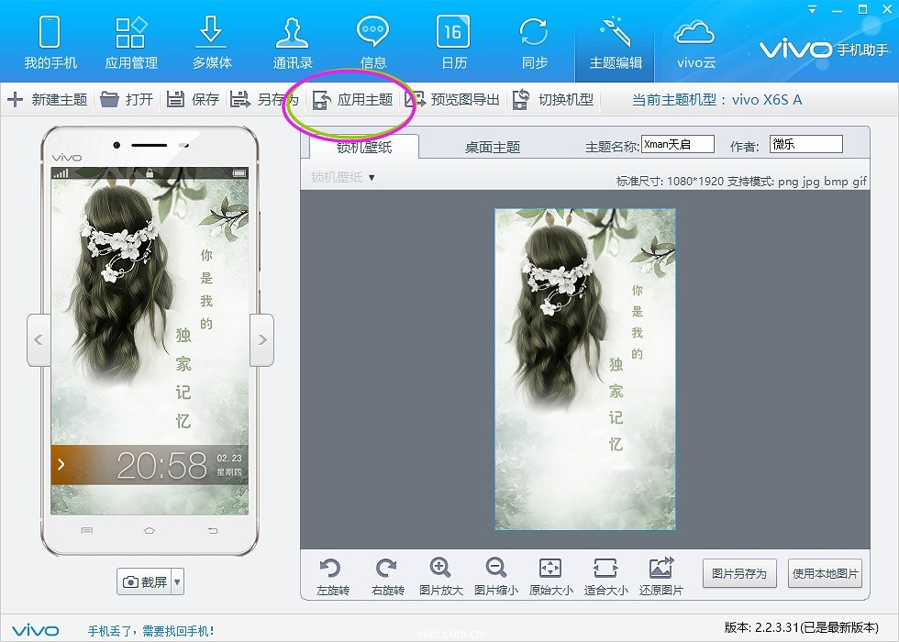Click the 20:58 clock on the phone preview
The image size is (899, 642).
click(x=161, y=465)
